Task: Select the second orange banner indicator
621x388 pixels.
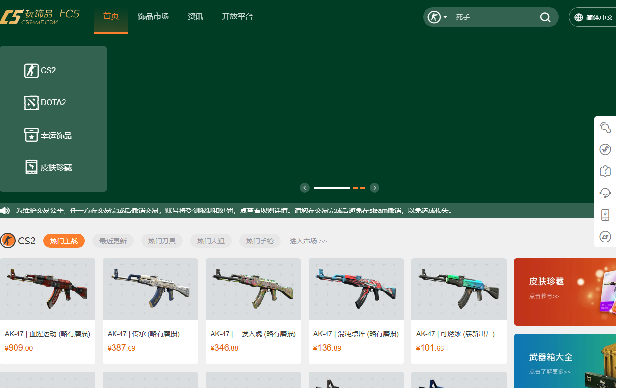Action: [355, 188]
